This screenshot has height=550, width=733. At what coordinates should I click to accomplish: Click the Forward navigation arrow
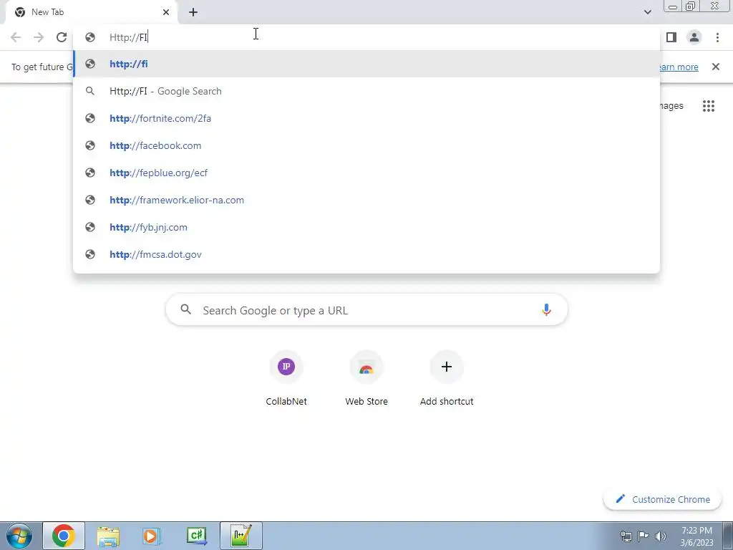39,37
